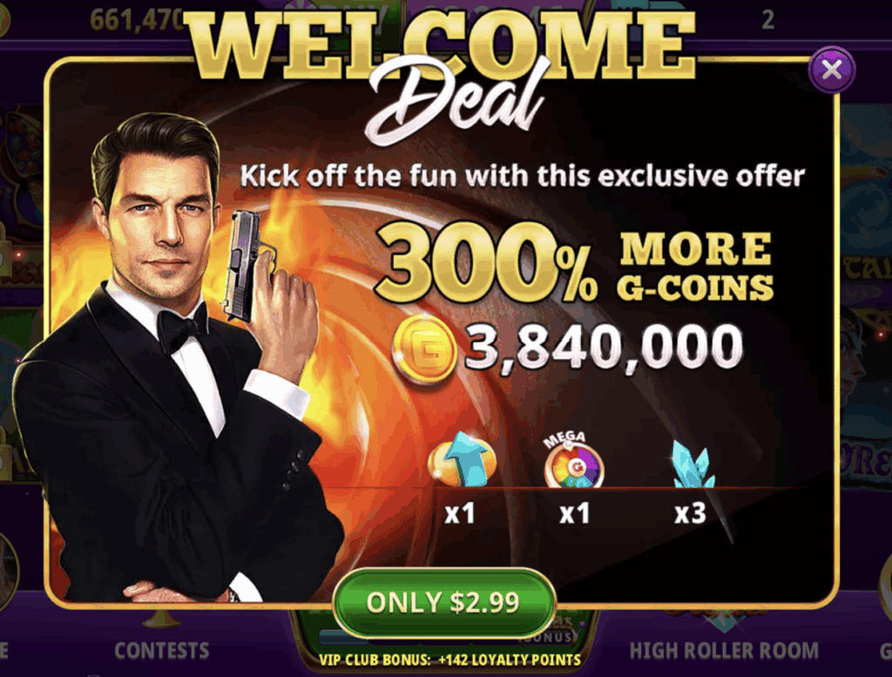Image resolution: width=892 pixels, height=677 pixels.
Task: Click the 300% More G-Coins banner
Action: tap(575, 263)
